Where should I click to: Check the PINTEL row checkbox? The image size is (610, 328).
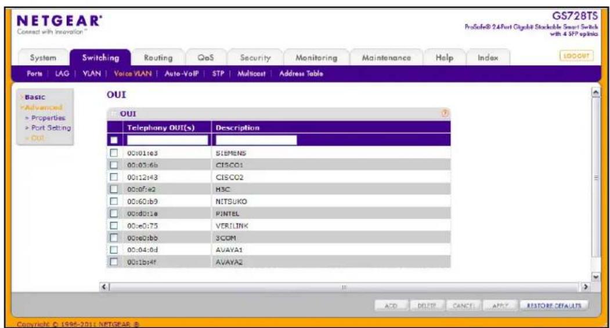114,213
